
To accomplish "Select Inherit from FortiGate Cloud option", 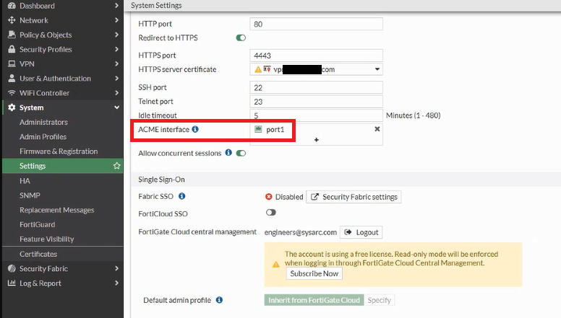I will tap(314, 300).
